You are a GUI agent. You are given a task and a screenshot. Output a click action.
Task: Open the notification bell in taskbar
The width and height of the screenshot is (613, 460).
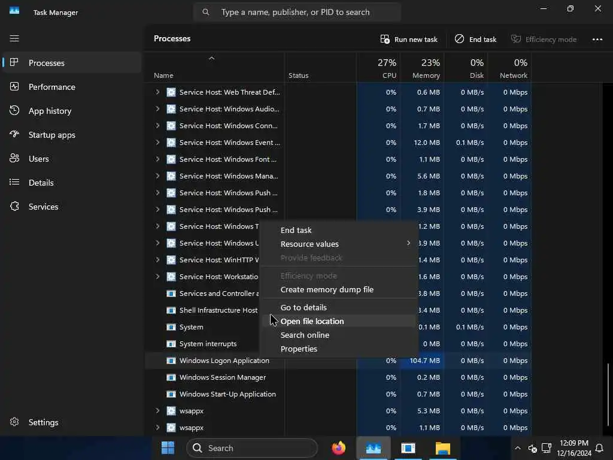tap(599, 448)
